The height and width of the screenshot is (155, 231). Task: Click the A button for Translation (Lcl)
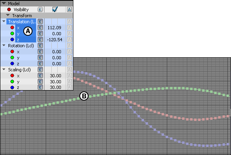point(69,22)
